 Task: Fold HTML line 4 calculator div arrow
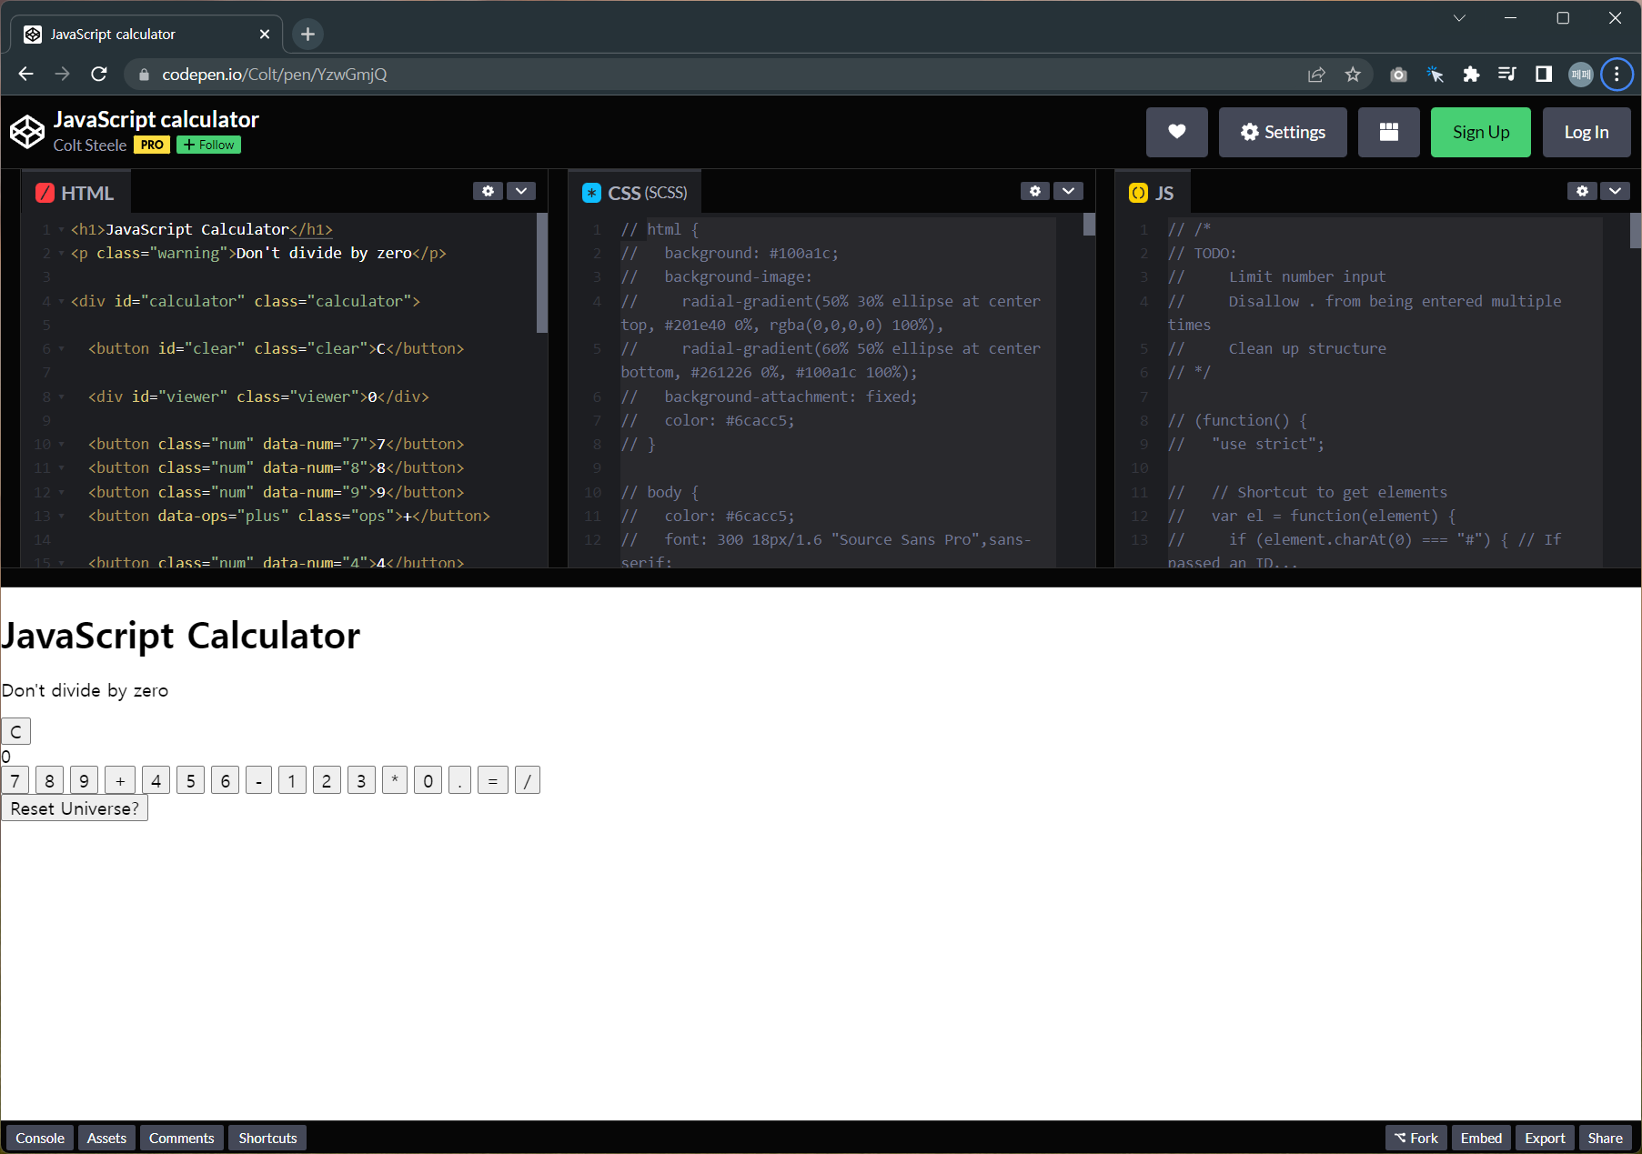tap(61, 301)
